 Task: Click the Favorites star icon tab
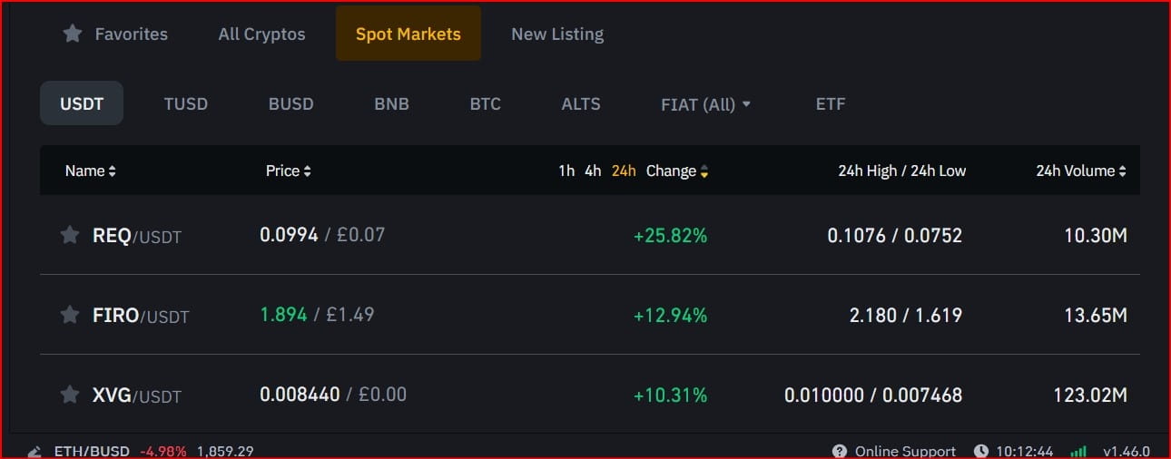(73, 34)
